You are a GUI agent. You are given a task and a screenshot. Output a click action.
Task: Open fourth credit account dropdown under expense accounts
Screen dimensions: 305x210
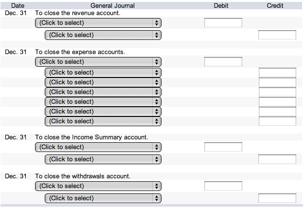[x=103, y=102]
